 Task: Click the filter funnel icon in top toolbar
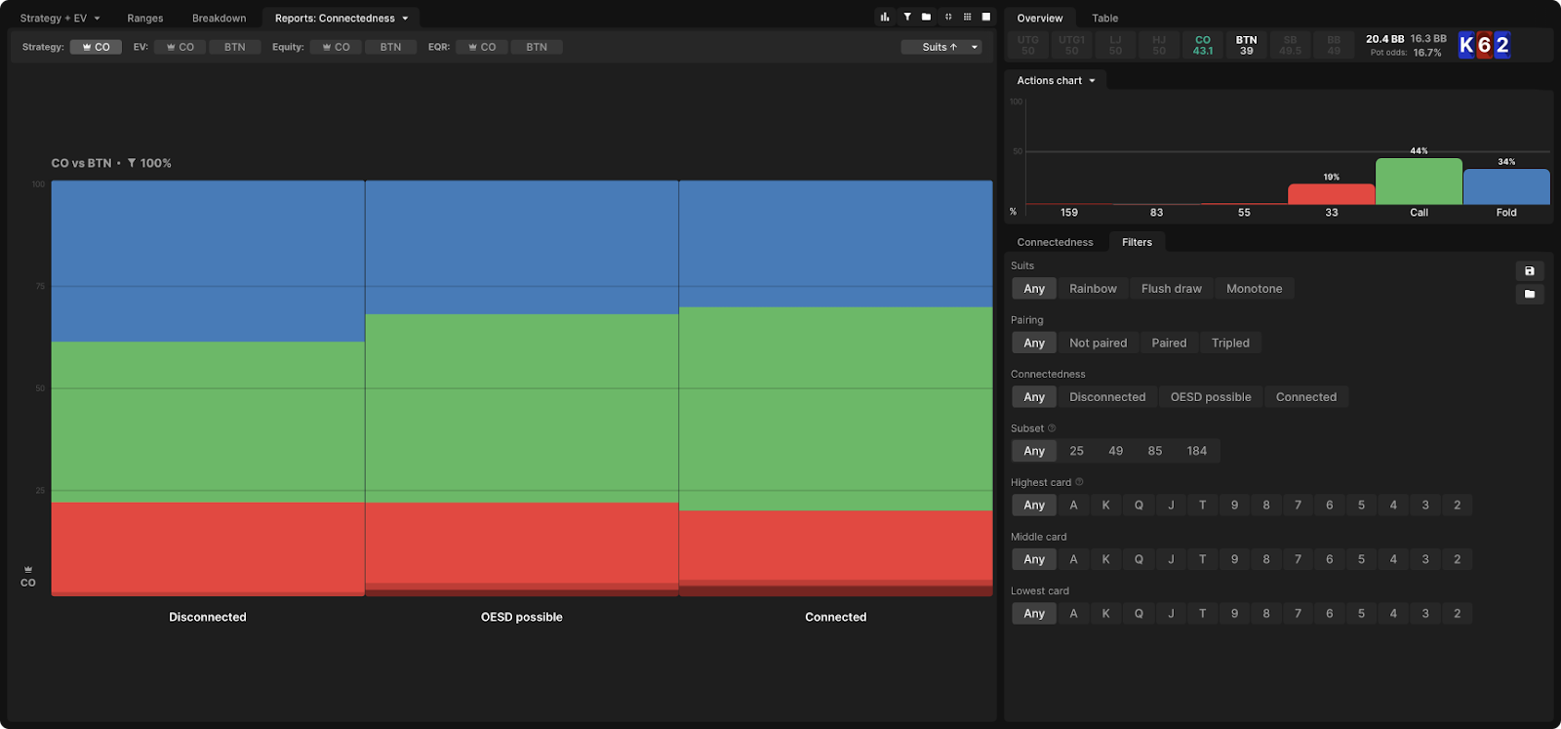906,17
